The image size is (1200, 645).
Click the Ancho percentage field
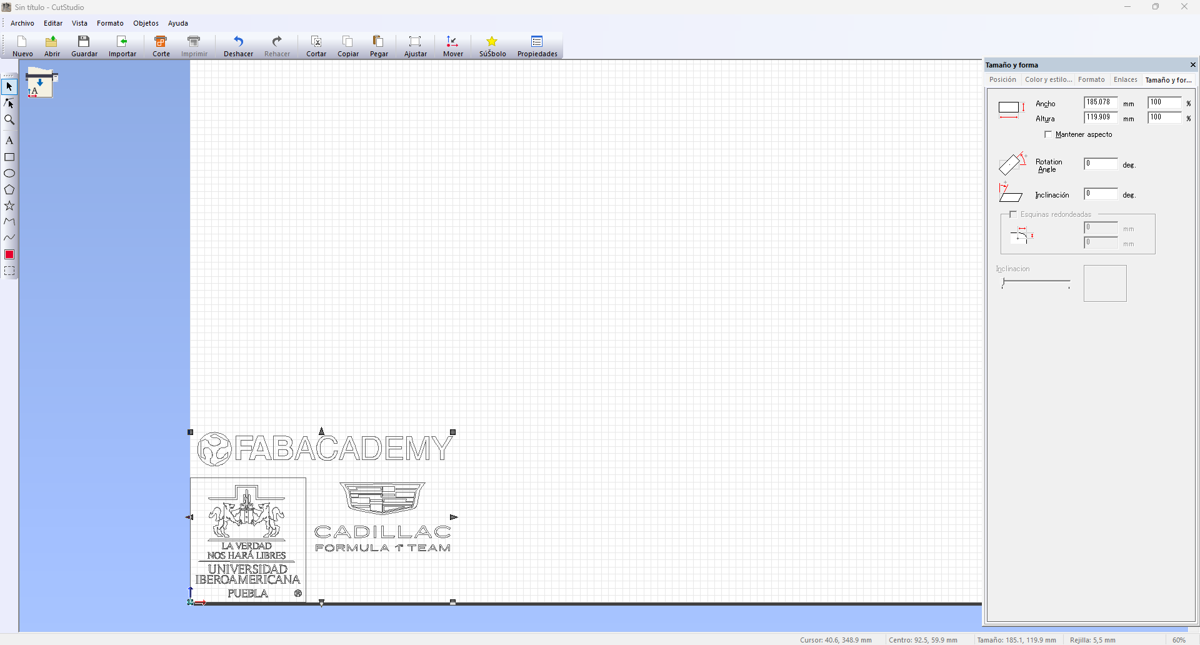(1165, 102)
